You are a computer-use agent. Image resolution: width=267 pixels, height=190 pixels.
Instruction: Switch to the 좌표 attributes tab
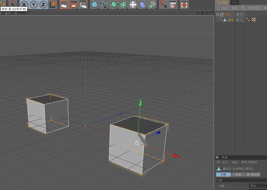point(238,175)
